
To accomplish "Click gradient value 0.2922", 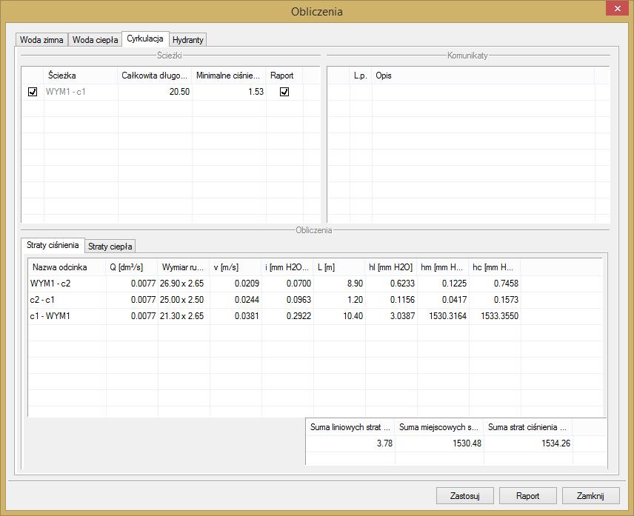I will pos(298,315).
